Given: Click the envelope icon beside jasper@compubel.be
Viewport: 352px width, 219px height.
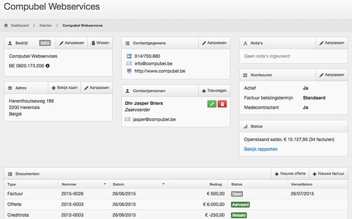Looking at the screenshot, I should coord(128,120).
